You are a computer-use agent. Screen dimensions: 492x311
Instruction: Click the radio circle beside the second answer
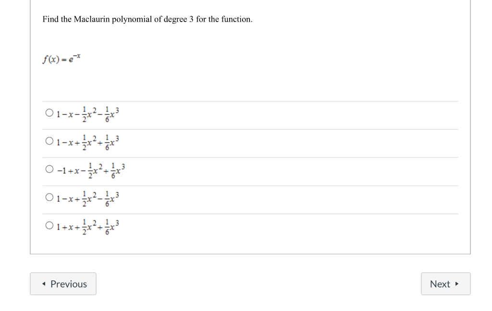(x=49, y=140)
